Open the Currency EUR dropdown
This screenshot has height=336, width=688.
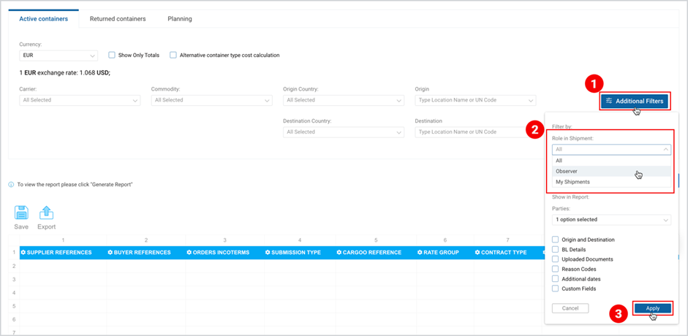[x=58, y=56]
